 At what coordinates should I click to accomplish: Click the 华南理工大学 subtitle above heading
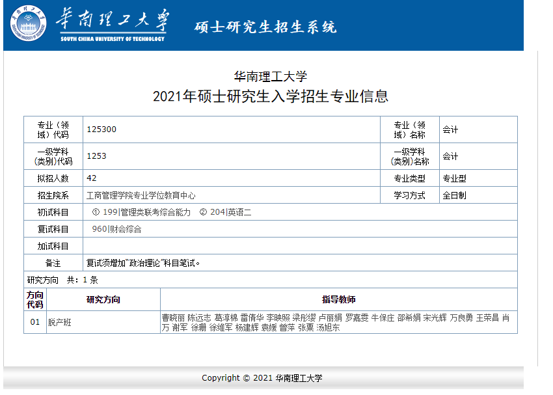[x=271, y=77]
